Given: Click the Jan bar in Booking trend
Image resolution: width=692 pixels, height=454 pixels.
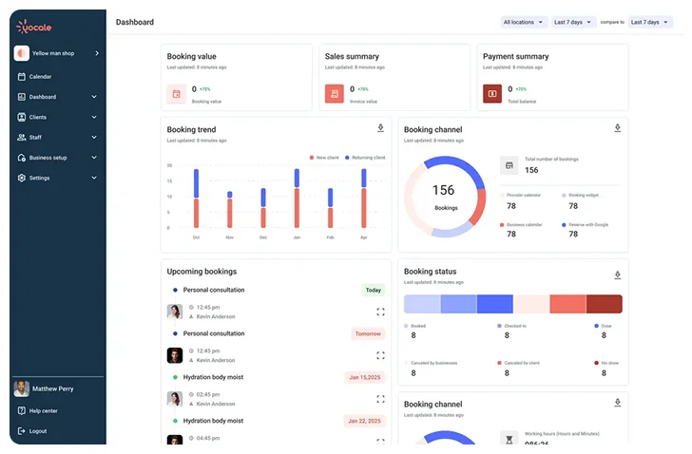Looking at the screenshot, I should pyautogui.click(x=297, y=199).
